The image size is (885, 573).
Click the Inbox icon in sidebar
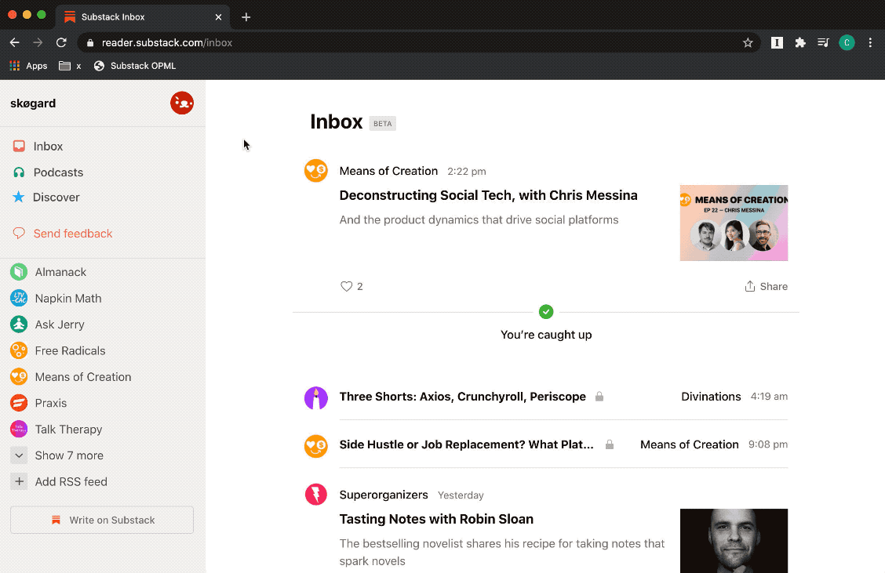tap(19, 146)
